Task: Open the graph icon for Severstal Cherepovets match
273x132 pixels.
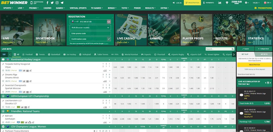Action: (30, 92)
